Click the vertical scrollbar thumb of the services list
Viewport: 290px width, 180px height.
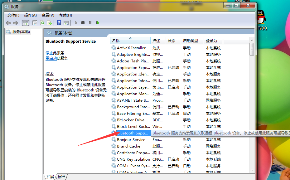pos(252,49)
